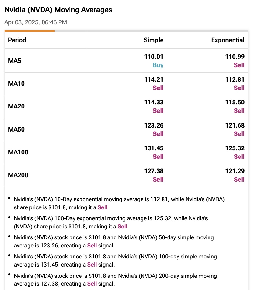
Task: Click Sell link in the 10-Day exponential bullet
Action: (x=102, y=207)
